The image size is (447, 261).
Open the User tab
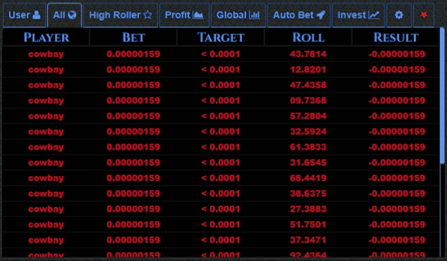[x=24, y=15]
